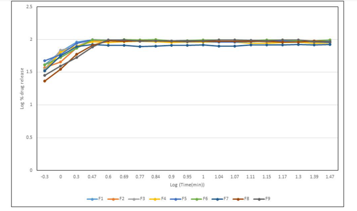Click the x-axis label 0.6

(x=108, y=177)
